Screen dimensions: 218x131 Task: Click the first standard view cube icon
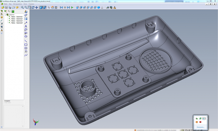77,7
